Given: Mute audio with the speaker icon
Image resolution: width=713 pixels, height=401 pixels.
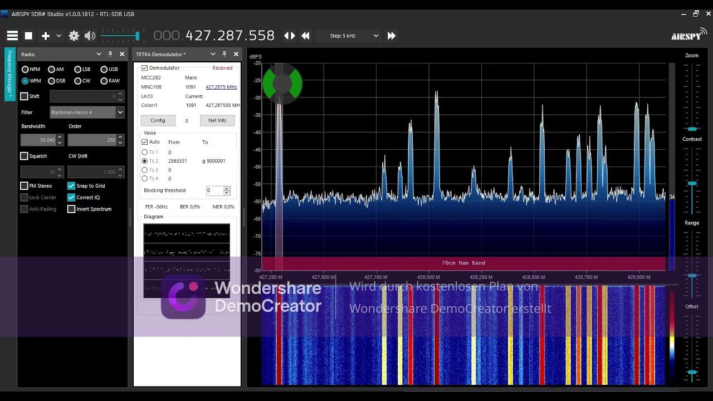Looking at the screenshot, I should pyautogui.click(x=90, y=36).
